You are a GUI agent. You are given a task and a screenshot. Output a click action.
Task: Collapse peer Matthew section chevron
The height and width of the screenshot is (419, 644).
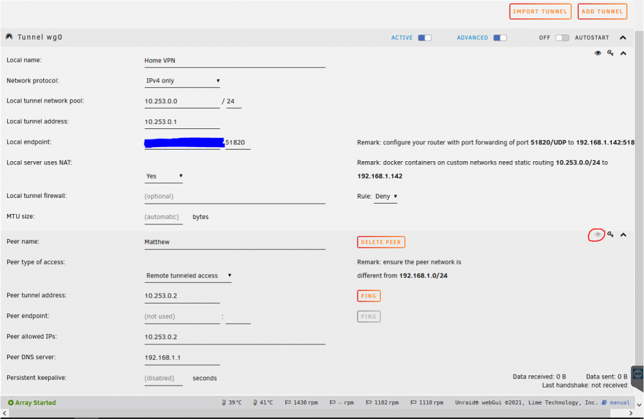coord(623,235)
